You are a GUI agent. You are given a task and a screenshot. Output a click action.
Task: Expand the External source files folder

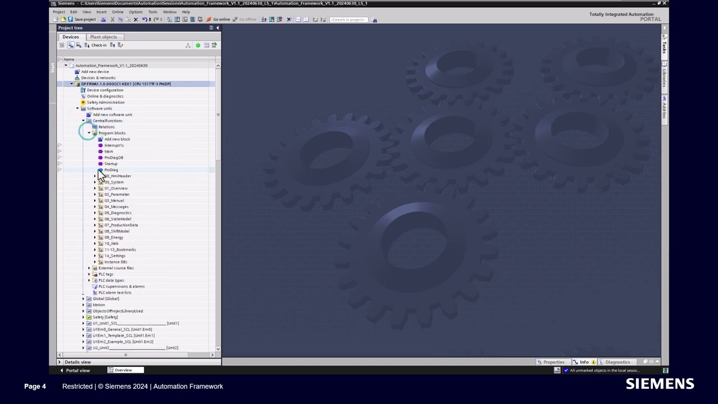(x=89, y=268)
